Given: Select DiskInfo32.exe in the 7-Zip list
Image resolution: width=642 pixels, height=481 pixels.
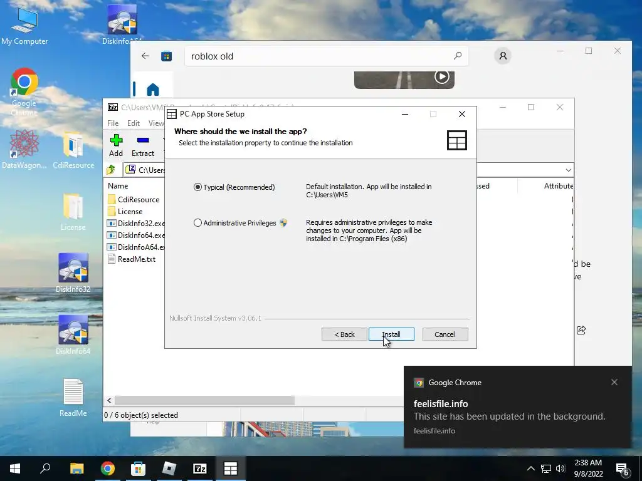Looking at the screenshot, I should pos(136,224).
